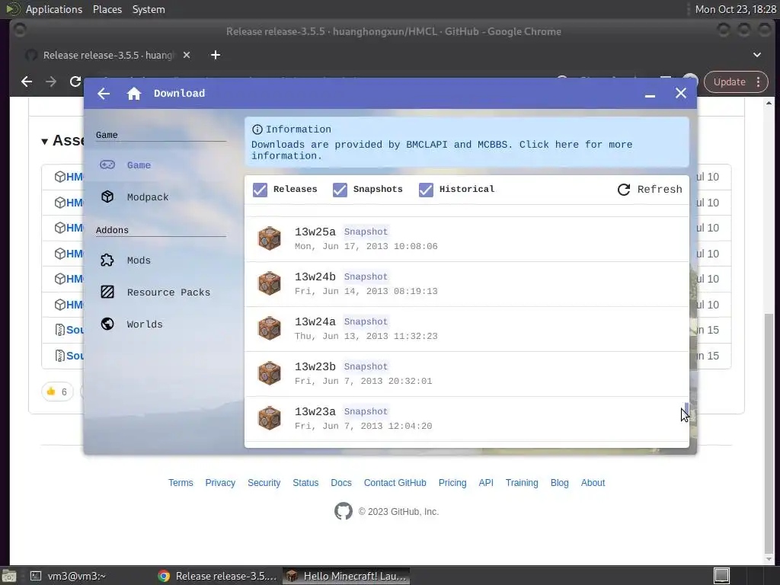
Task: Click the Resource Packs striped icon
Action: click(107, 292)
